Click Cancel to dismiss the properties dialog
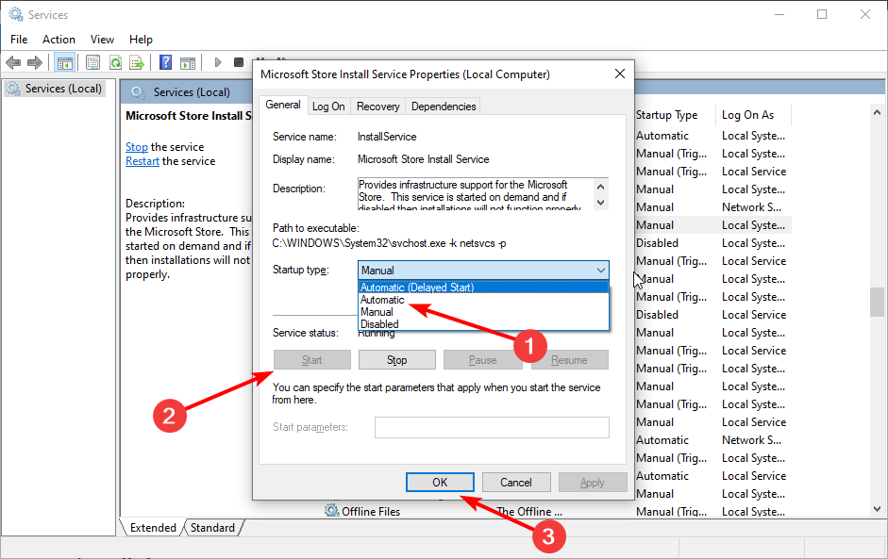The width and height of the screenshot is (888, 559). [x=516, y=482]
